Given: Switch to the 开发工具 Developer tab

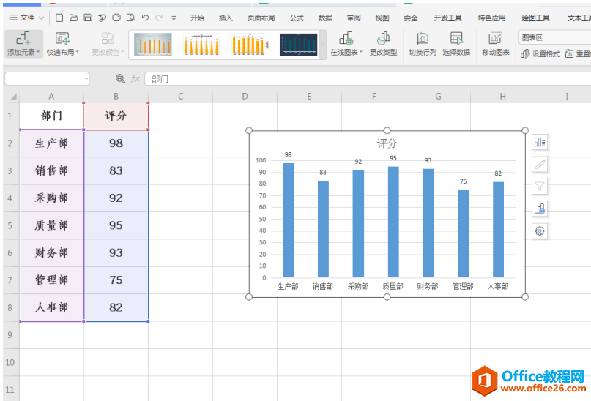Looking at the screenshot, I should [447, 18].
